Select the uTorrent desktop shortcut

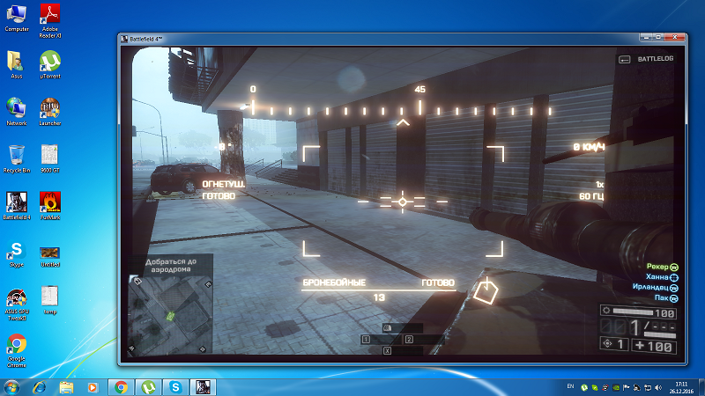(x=50, y=65)
